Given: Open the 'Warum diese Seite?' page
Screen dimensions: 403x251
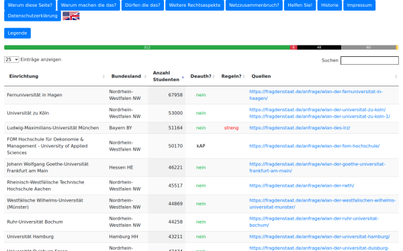Looking at the screenshot, I should pyautogui.click(x=30, y=5).
